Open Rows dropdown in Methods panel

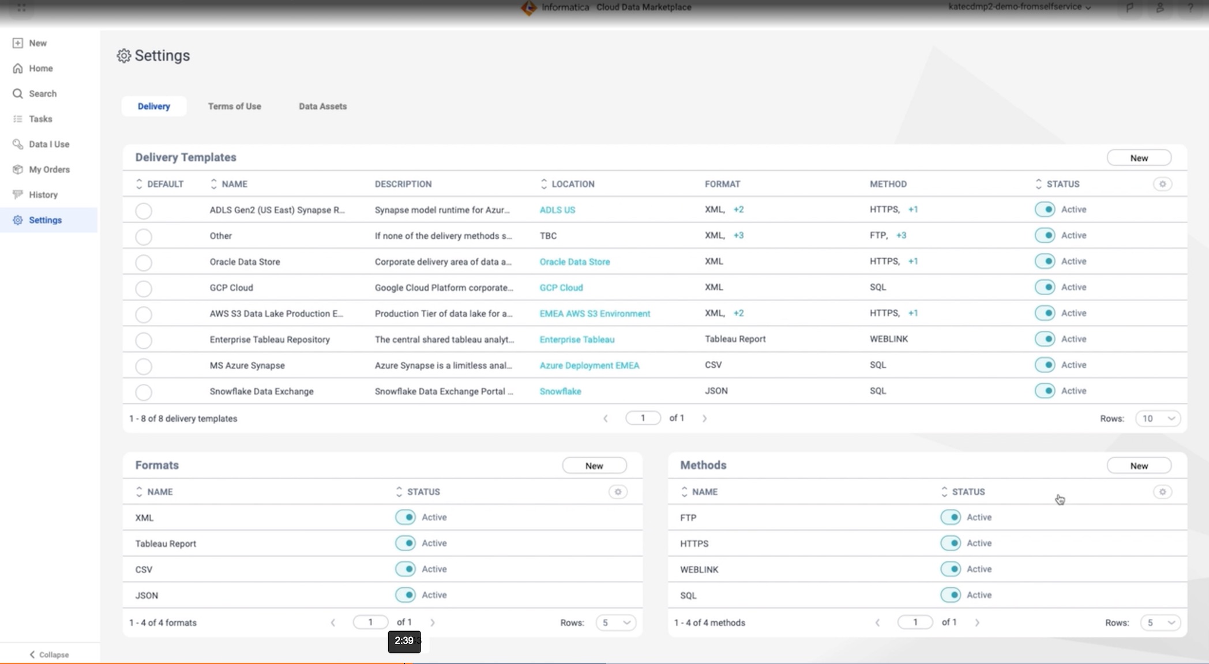pyautogui.click(x=1160, y=623)
